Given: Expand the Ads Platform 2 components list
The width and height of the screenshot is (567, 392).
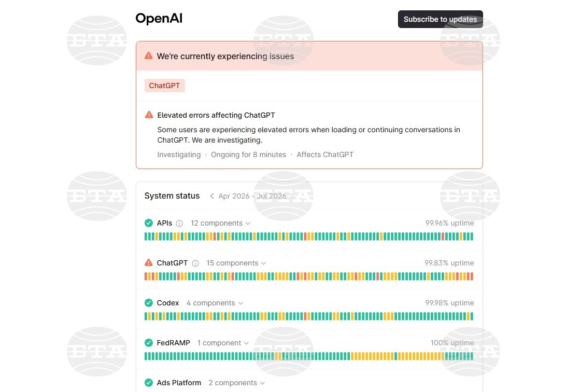Looking at the screenshot, I should [237, 383].
